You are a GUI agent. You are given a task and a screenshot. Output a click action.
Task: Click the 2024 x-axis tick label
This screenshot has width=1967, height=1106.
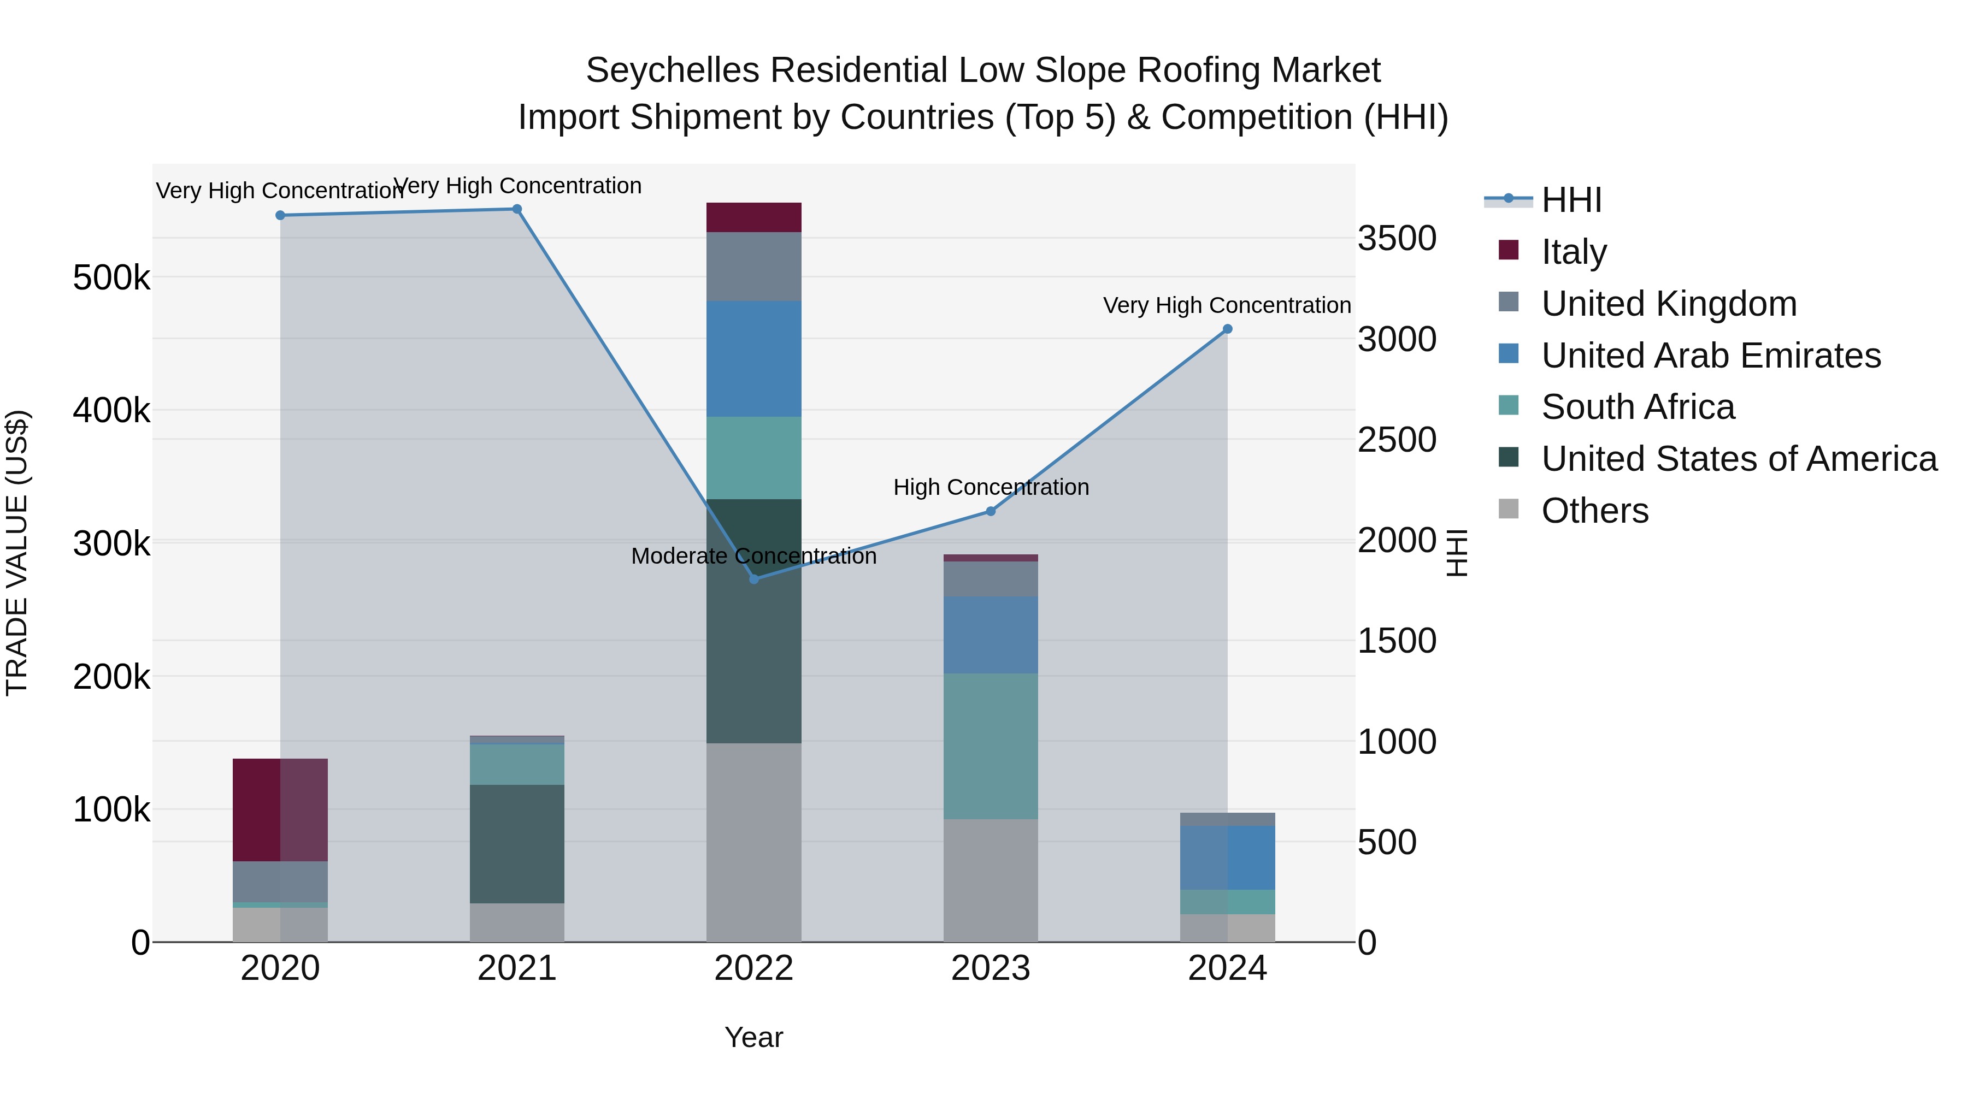tap(1228, 968)
